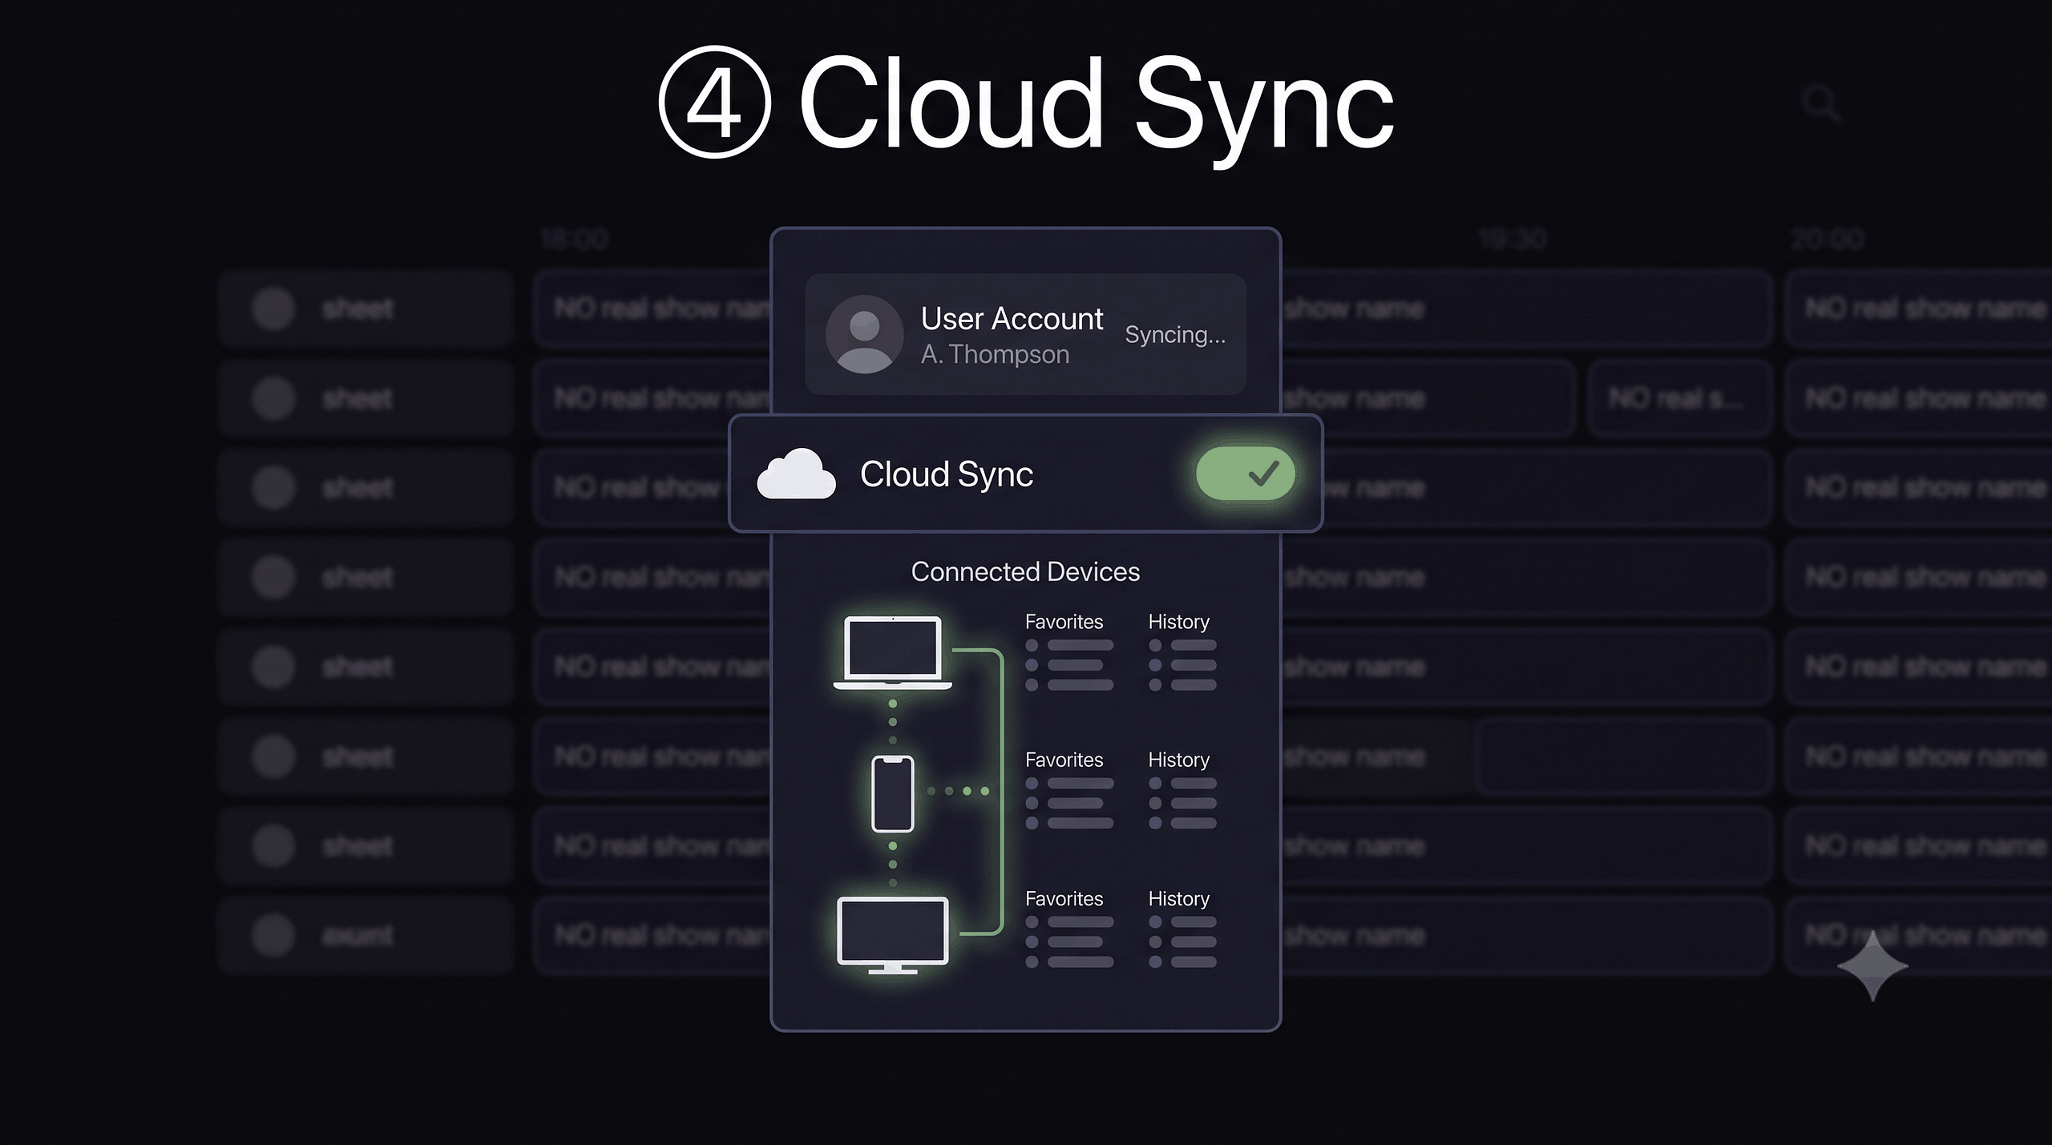The image size is (2052, 1145).
Task: Click the "Syncing..." status text
Action: (x=1175, y=335)
